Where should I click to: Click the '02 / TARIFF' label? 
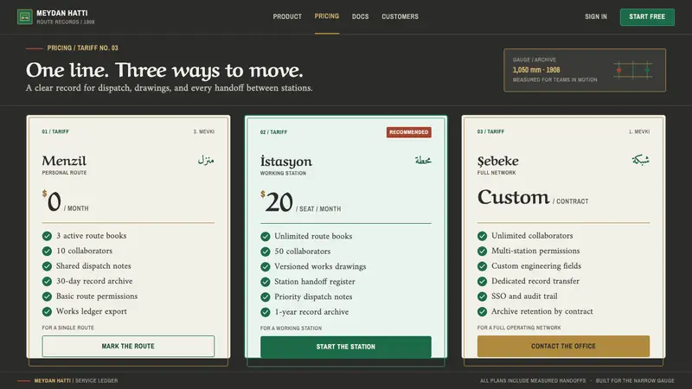click(273, 132)
